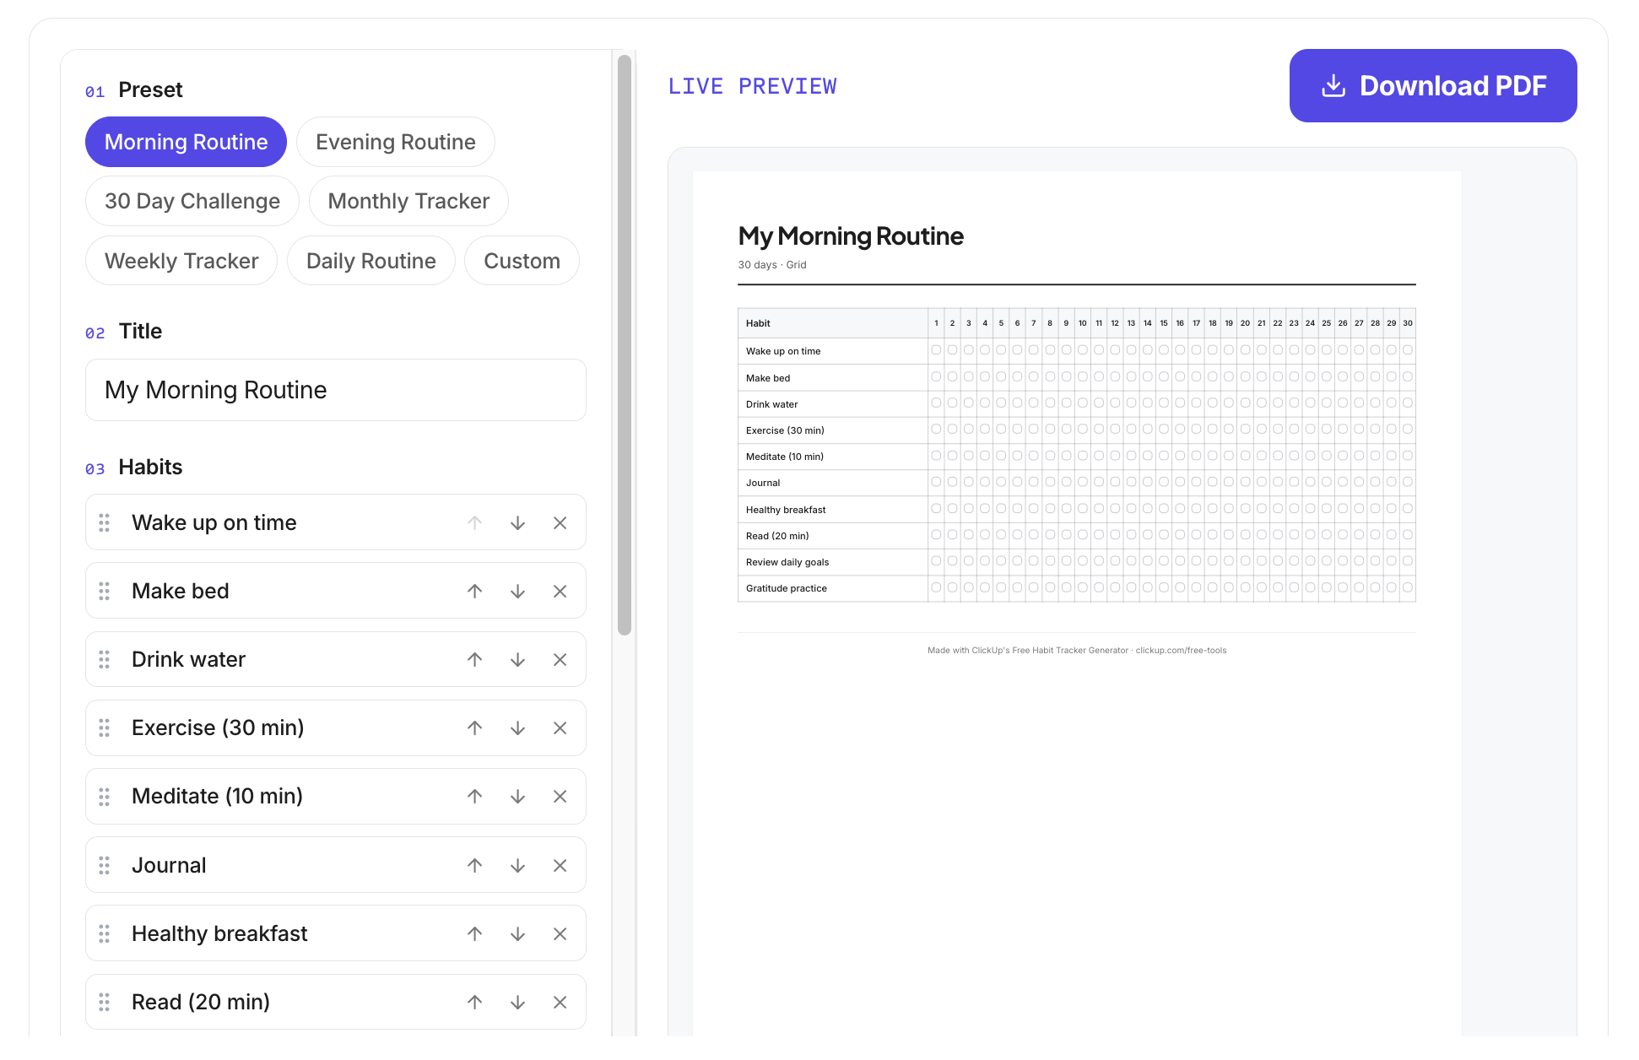
Task: Click 'Review daily goals' row label in preview
Action: (x=787, y=562)
